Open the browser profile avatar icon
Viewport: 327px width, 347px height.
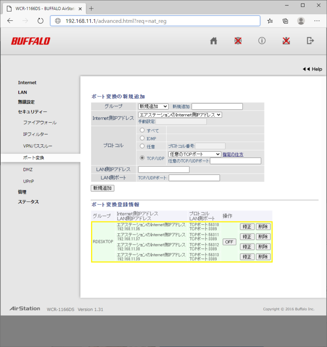(301, 21)
